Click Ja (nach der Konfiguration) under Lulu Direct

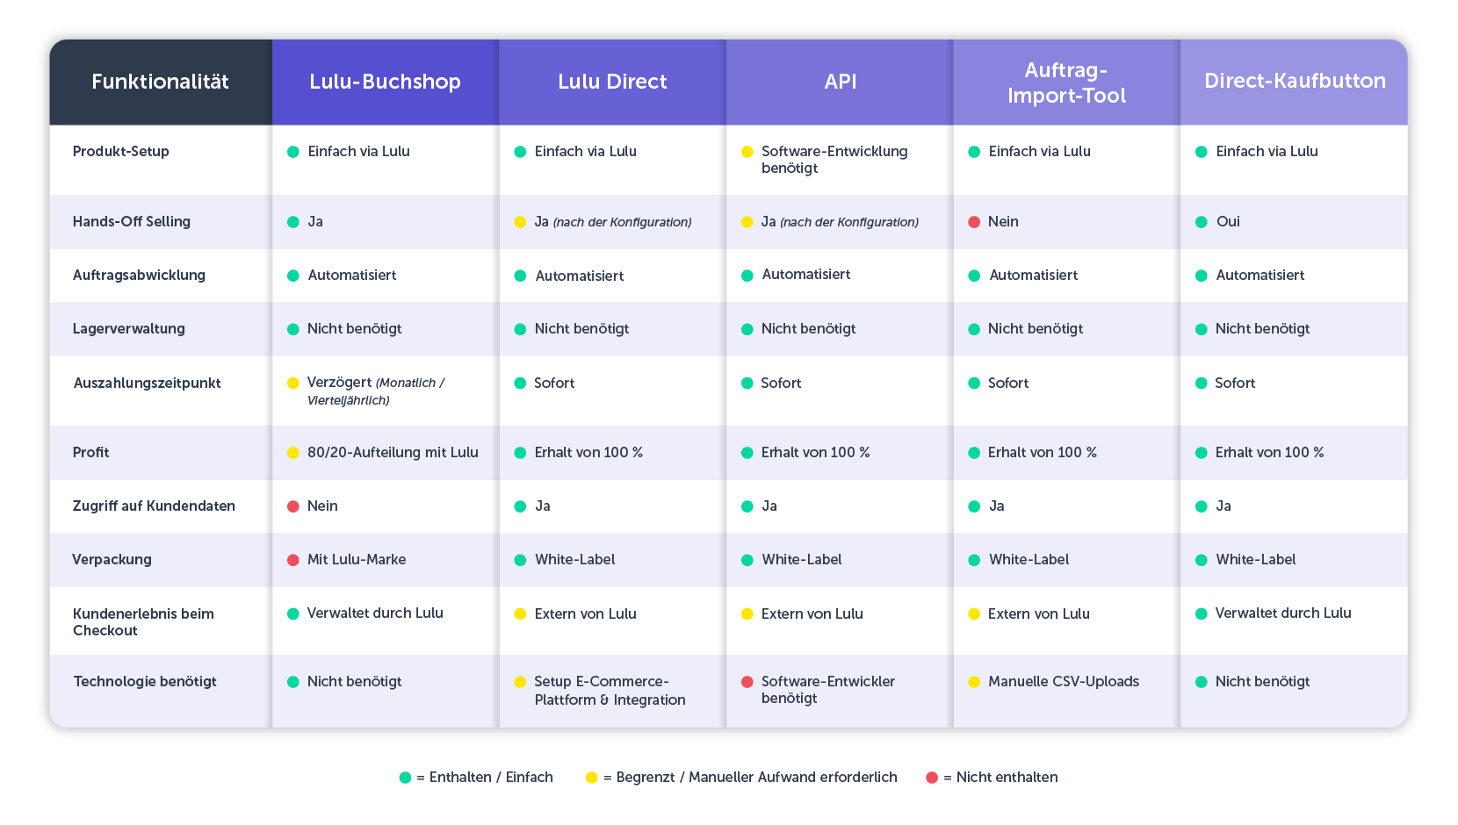[613, 221]
